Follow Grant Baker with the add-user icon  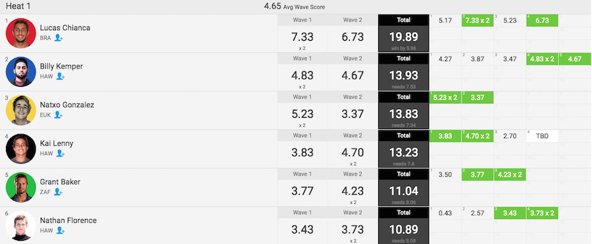coord(58,192)
